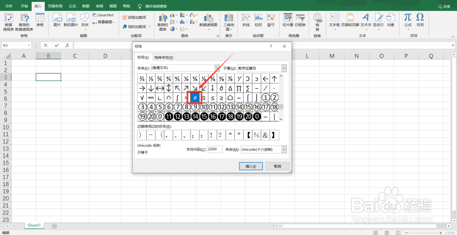The height and width of the screenshot is (235, 457).
Task: Pick the % recently used symbol
Action: coord(257,135)
